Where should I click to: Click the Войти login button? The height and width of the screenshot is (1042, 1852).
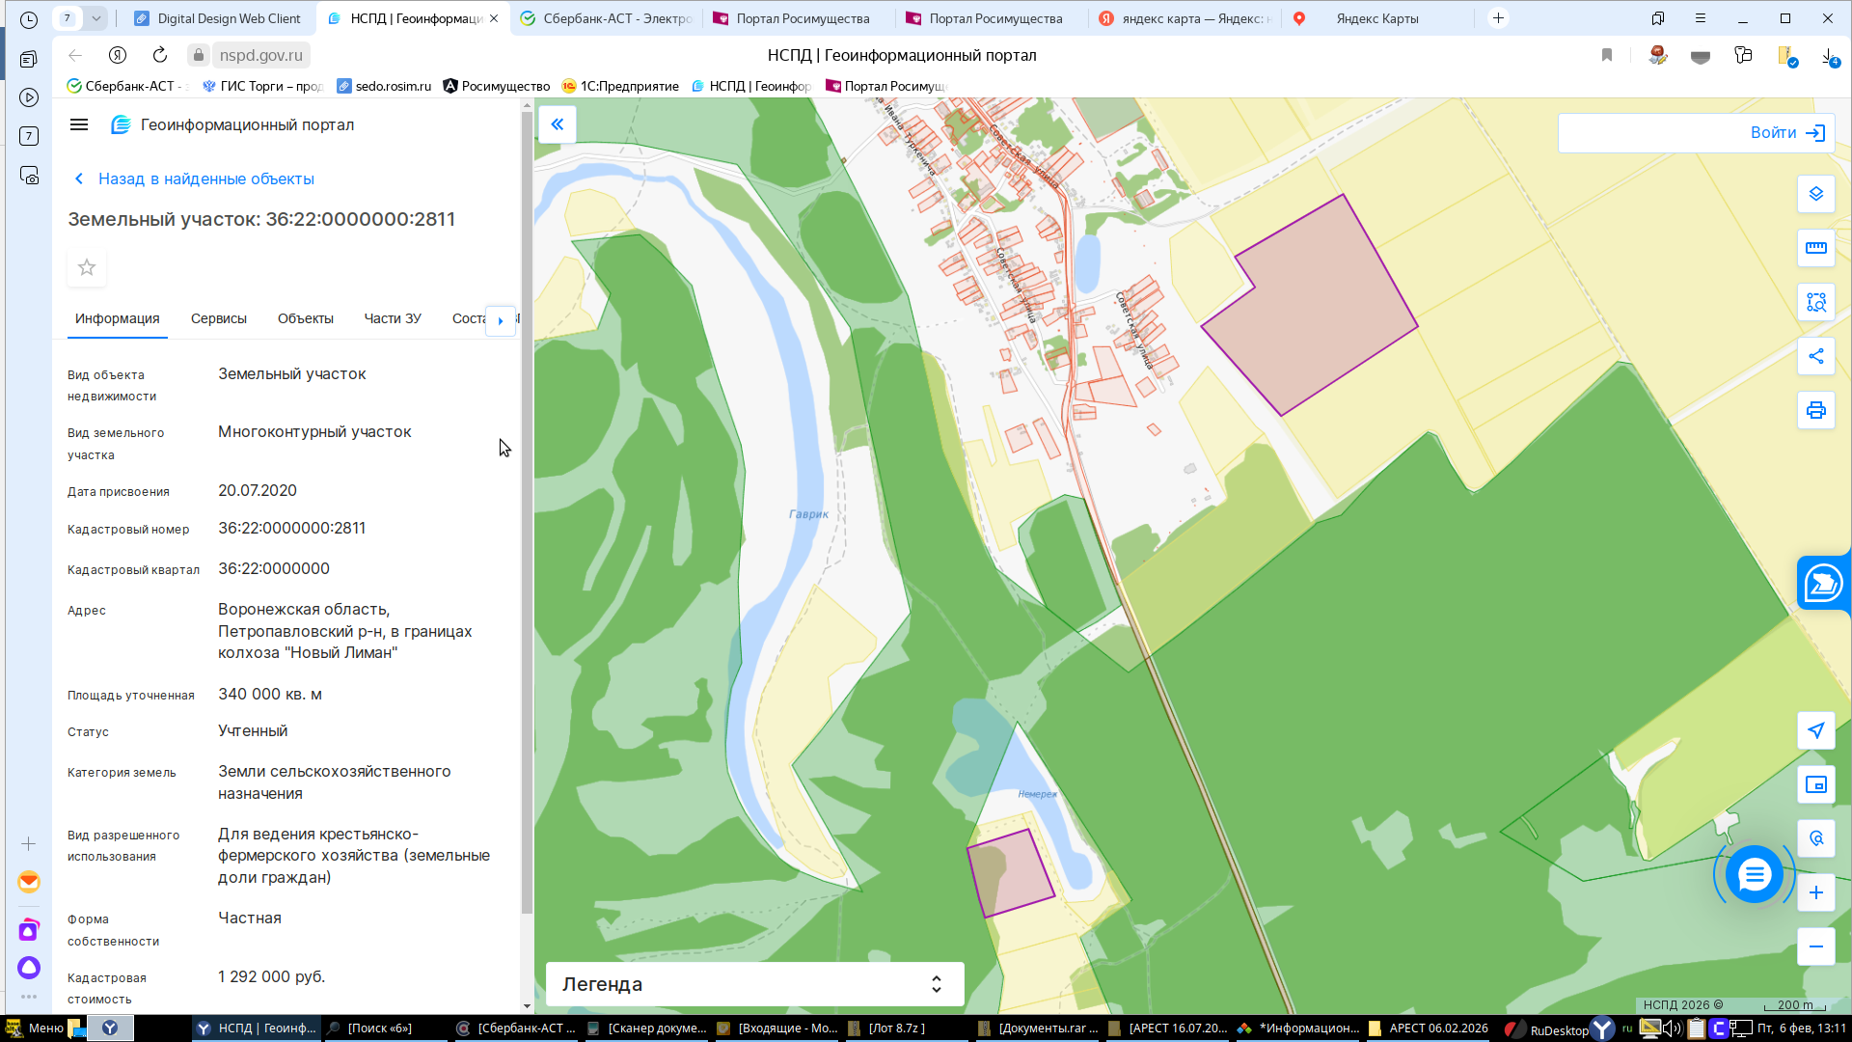coord(1785,133)
